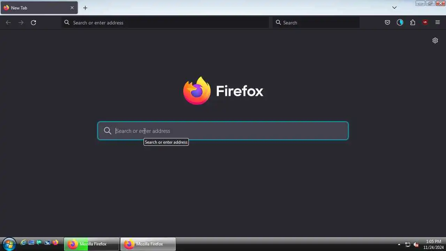Screen dimensions: 446x251
Task: Open the half-blue circle extension icon
Action: (400, 23)
